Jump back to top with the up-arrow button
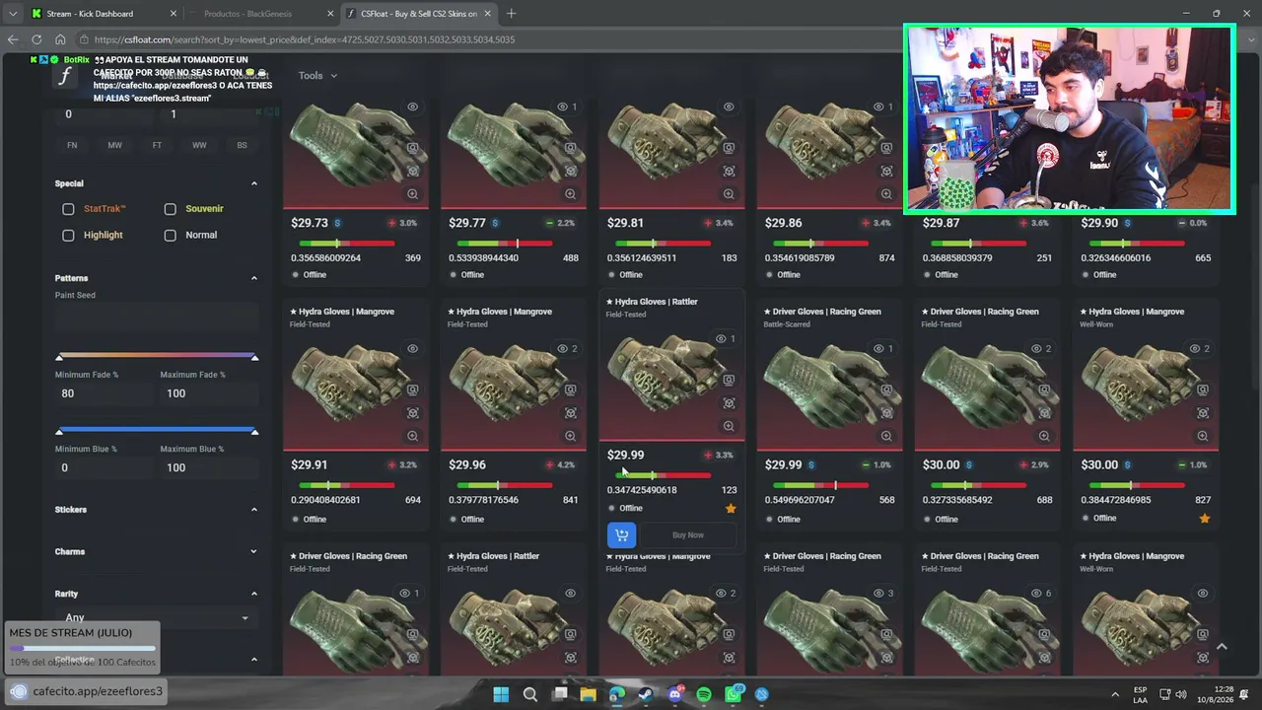The width and height of the screenshot is (1262, 710). click(x=1222, y=647)
